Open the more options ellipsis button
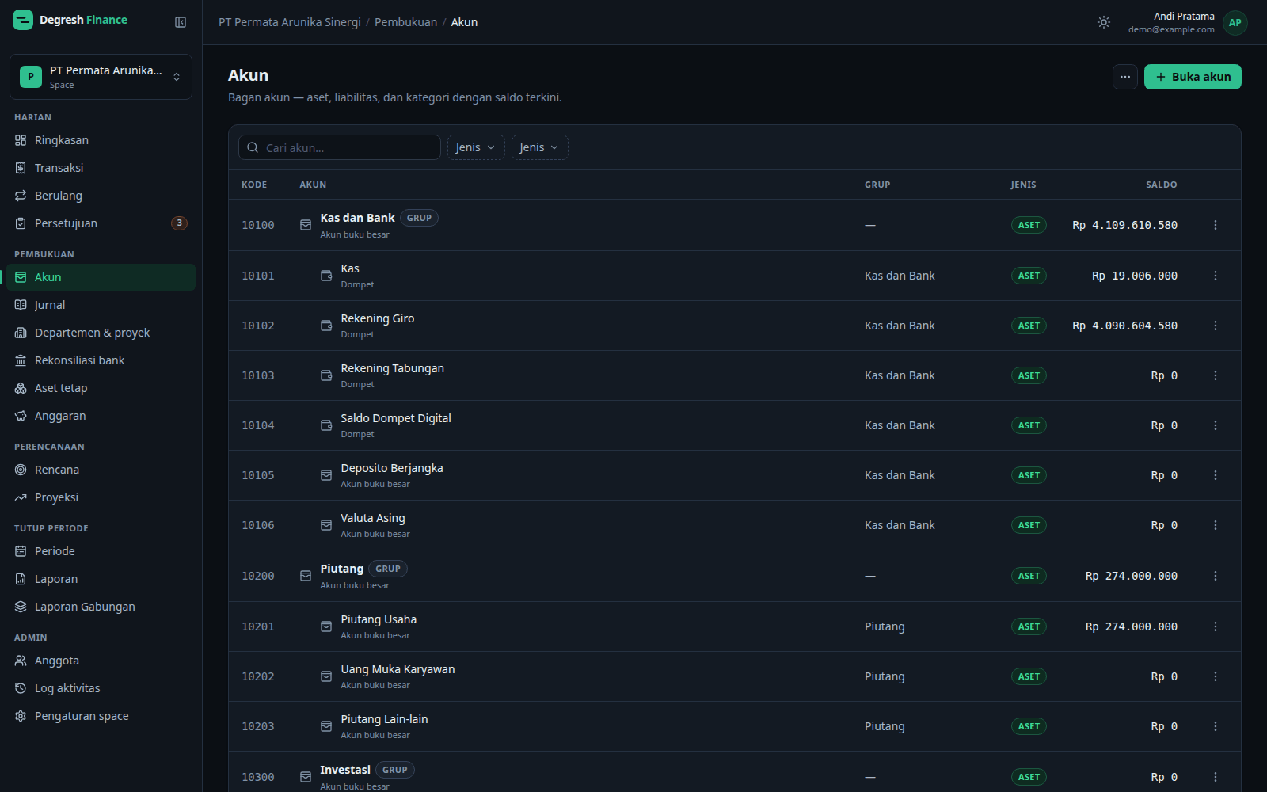Image resolution: width=1267 pixels, height=792 pixels. [x=1125, y=77]
